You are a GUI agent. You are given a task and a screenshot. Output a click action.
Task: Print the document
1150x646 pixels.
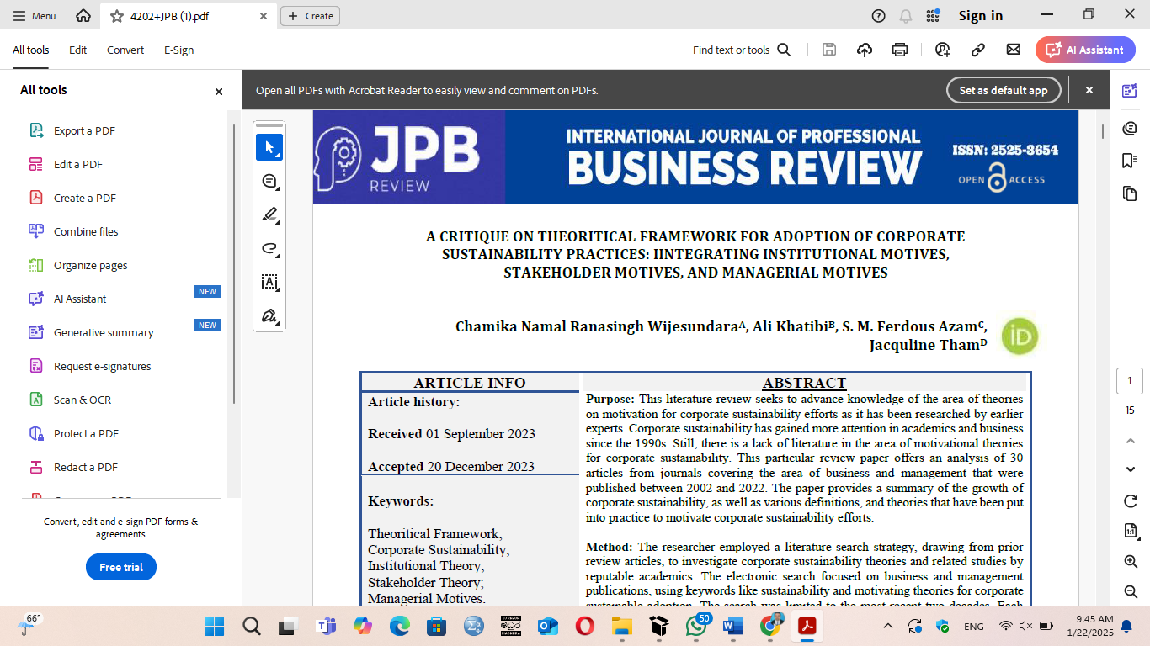coord(900,50)
